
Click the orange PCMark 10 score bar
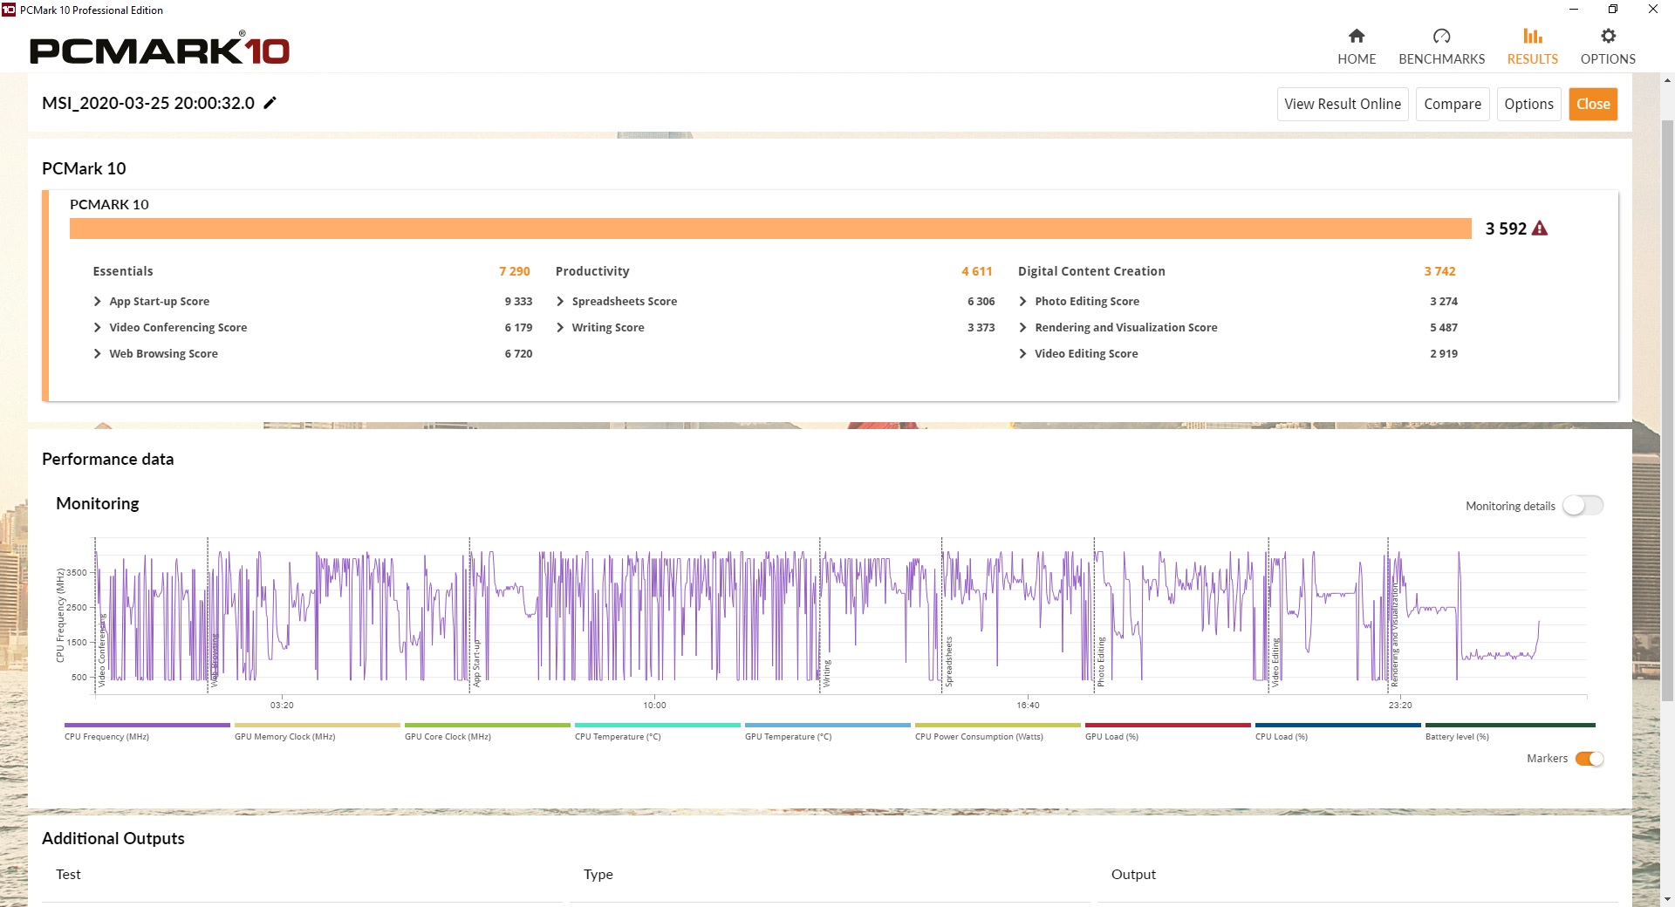pos(770,228)
